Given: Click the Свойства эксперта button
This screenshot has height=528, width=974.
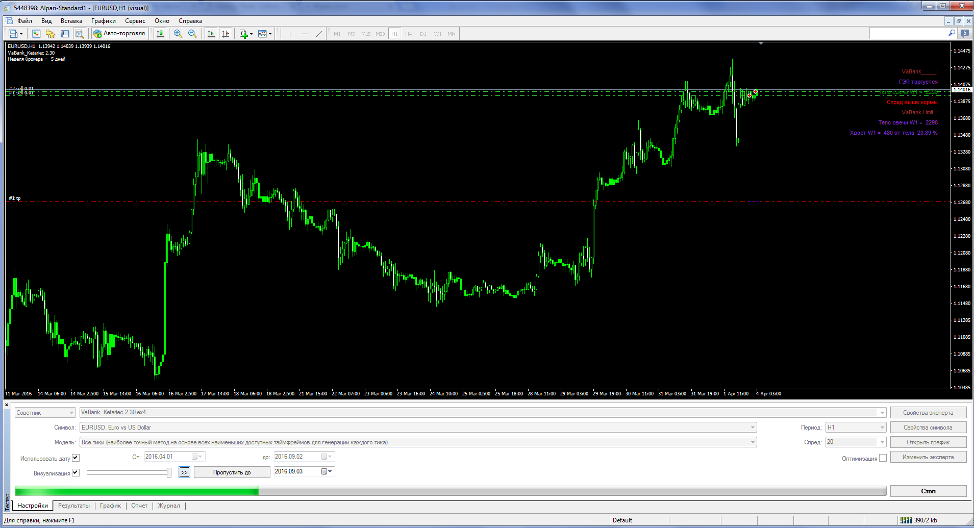Looking at the screenshot, I should tap(928, 413).
